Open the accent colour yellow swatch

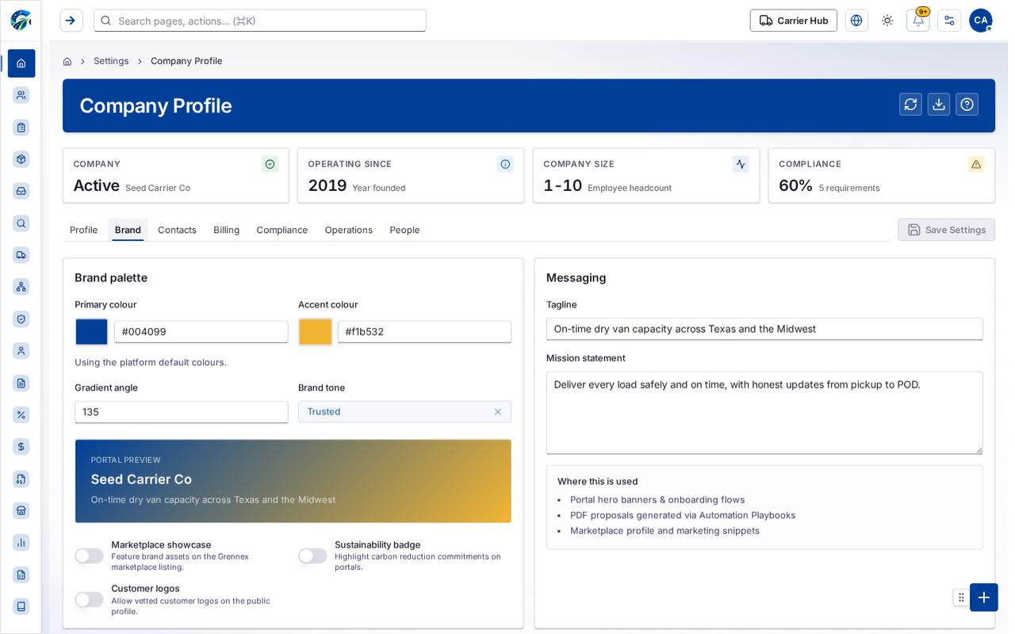point(315,331)
